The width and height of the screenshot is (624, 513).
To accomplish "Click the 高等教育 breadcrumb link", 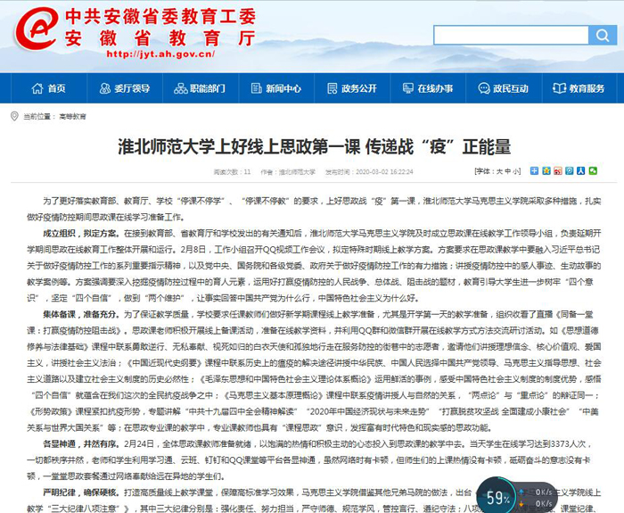I will 73,117.
